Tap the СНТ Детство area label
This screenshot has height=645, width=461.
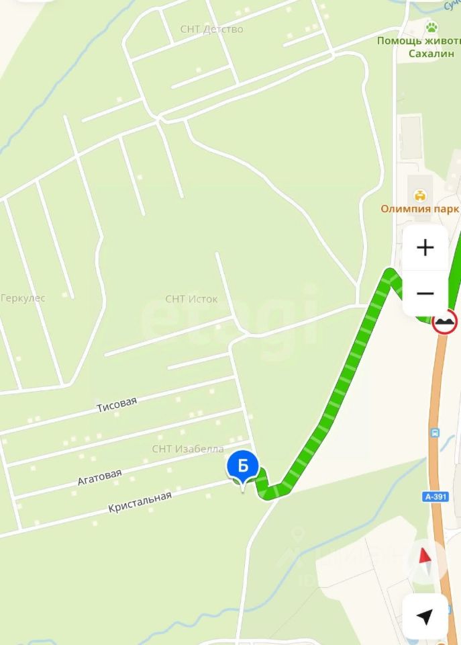tap(211, 29)
